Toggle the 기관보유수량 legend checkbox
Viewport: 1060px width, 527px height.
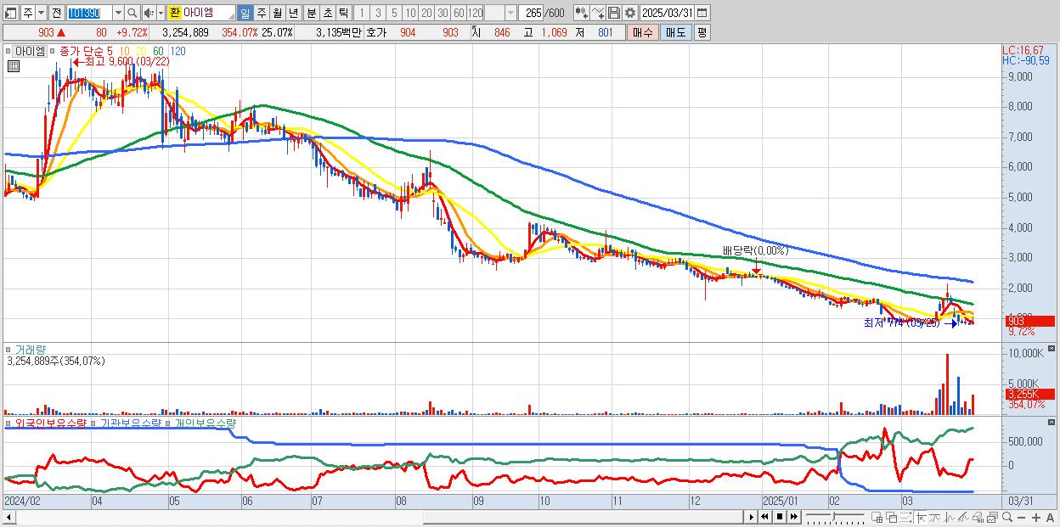pyautogui.click(x=93, y=423)
